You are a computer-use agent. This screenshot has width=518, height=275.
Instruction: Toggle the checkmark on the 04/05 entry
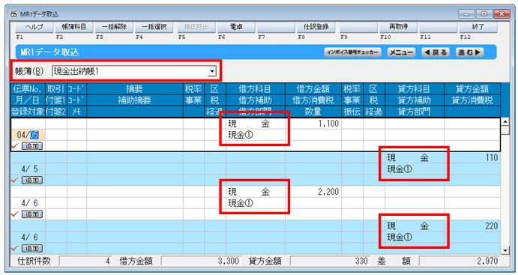point(15,145)
